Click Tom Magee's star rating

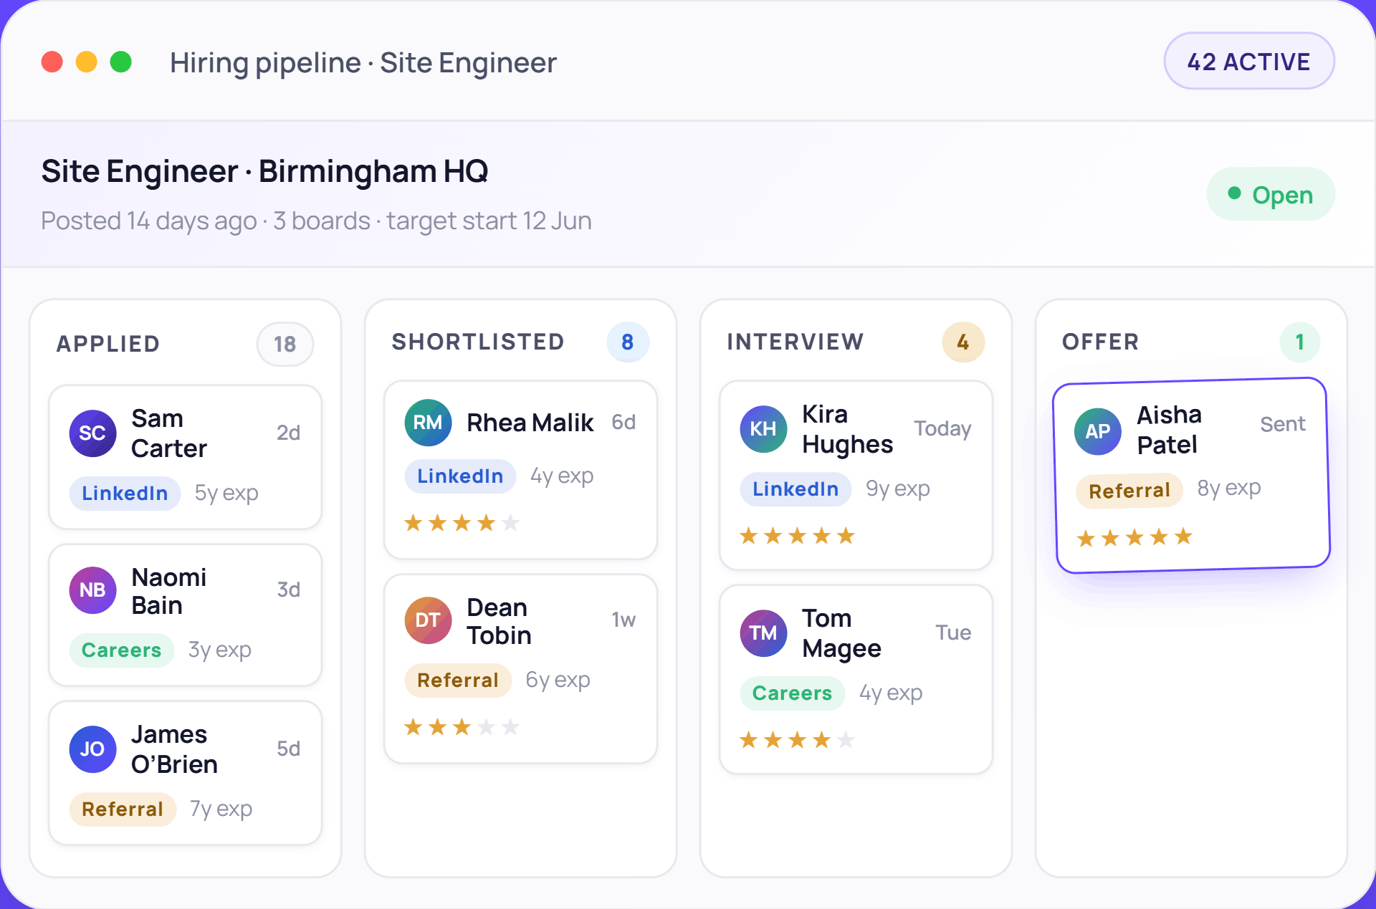tap(797, 740)
